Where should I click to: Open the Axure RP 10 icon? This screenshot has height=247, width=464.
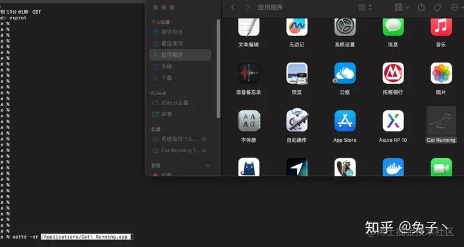coord(393,121)
